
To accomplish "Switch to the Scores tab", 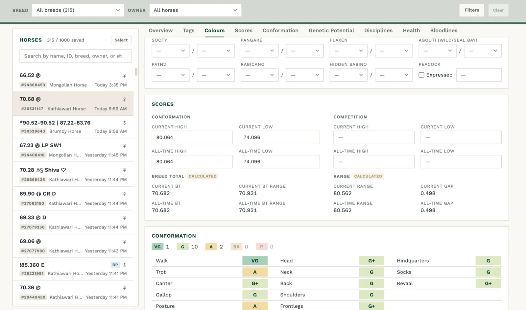I will (244, 30).
